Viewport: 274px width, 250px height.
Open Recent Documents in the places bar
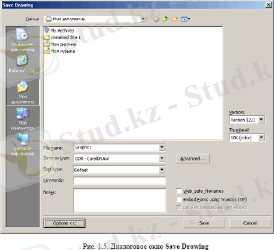(x=23, y=40)
